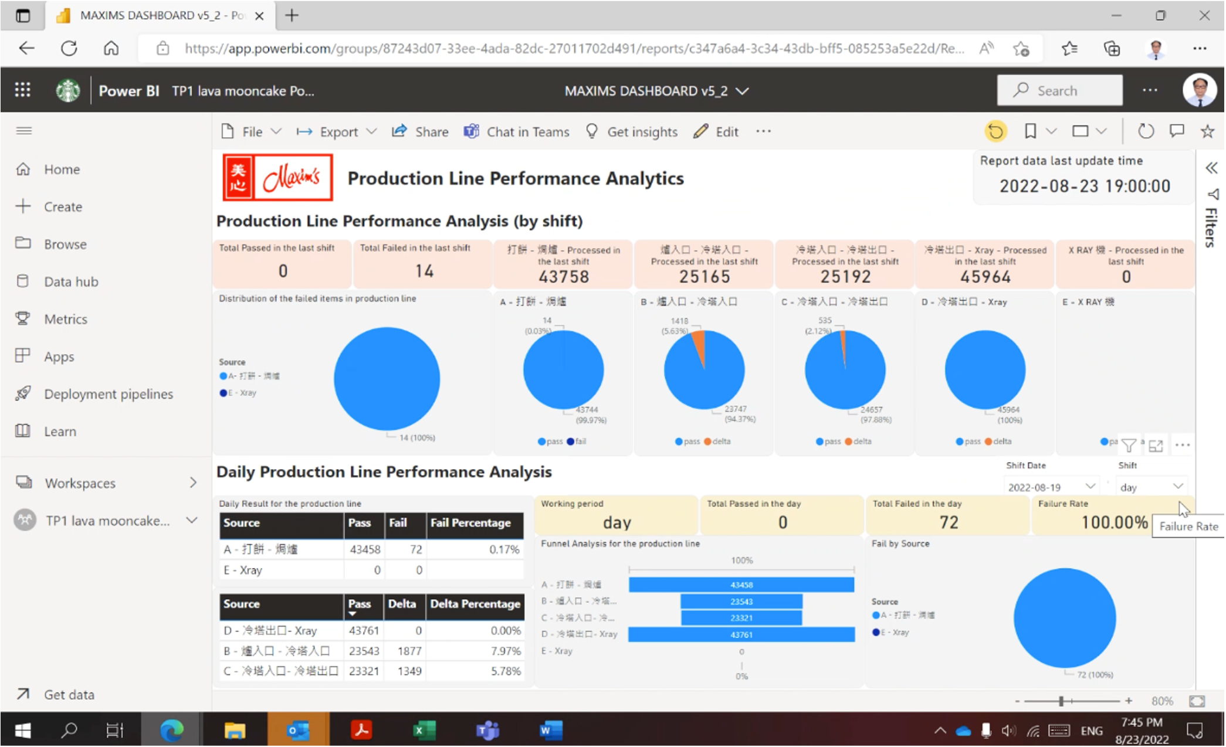Click the Refresh visuals icon
1226x747 pixels.
click(1146, 131)
